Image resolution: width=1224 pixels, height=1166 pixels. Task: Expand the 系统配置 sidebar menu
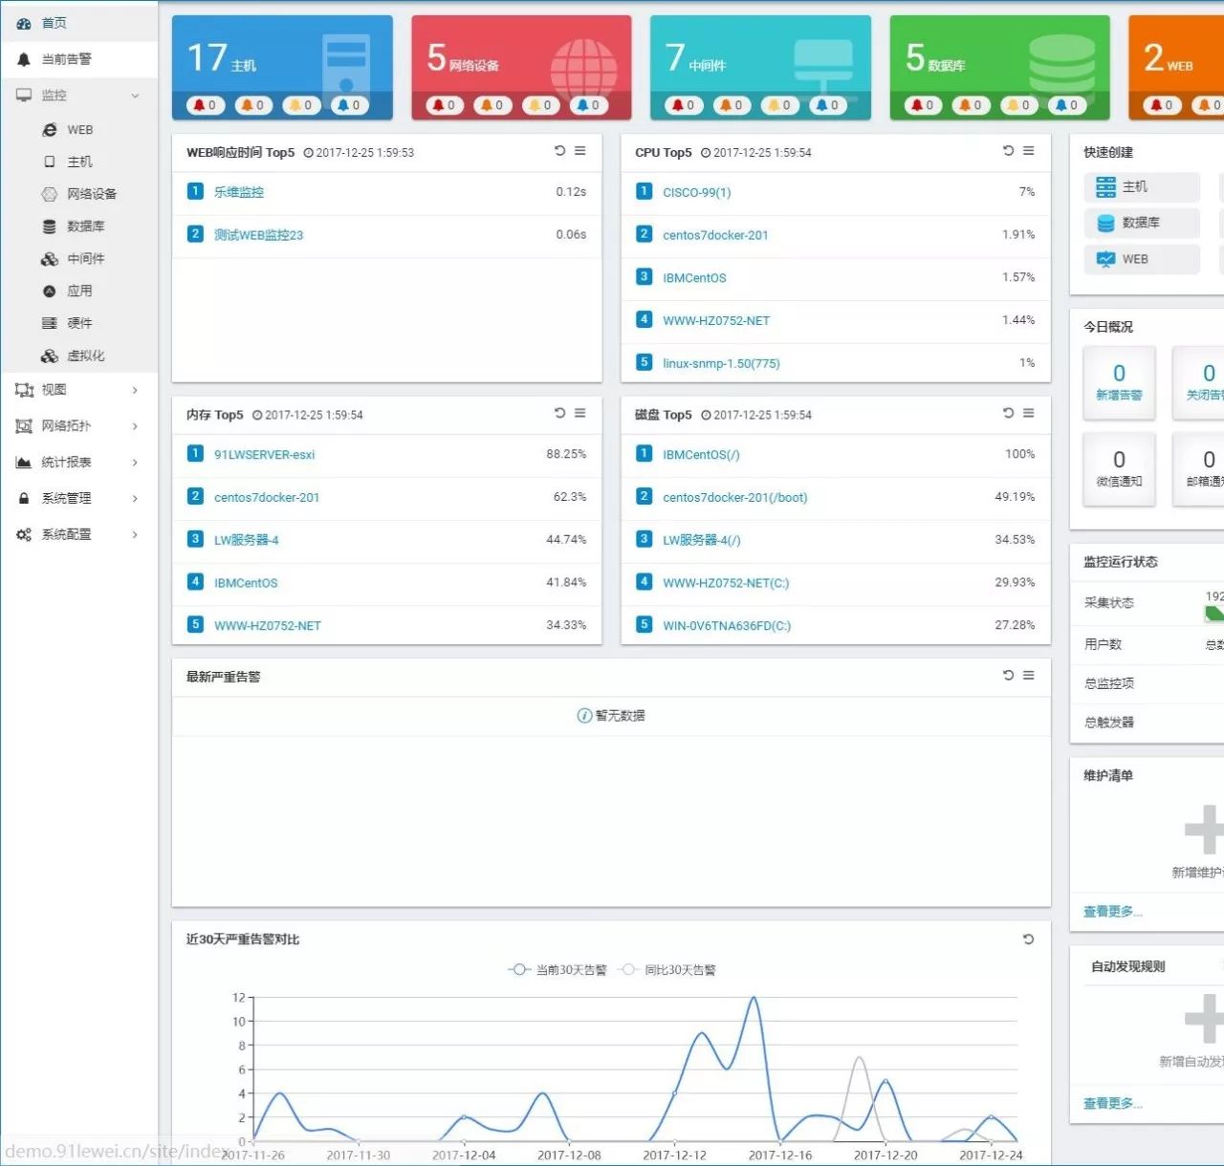click(78, 535)
